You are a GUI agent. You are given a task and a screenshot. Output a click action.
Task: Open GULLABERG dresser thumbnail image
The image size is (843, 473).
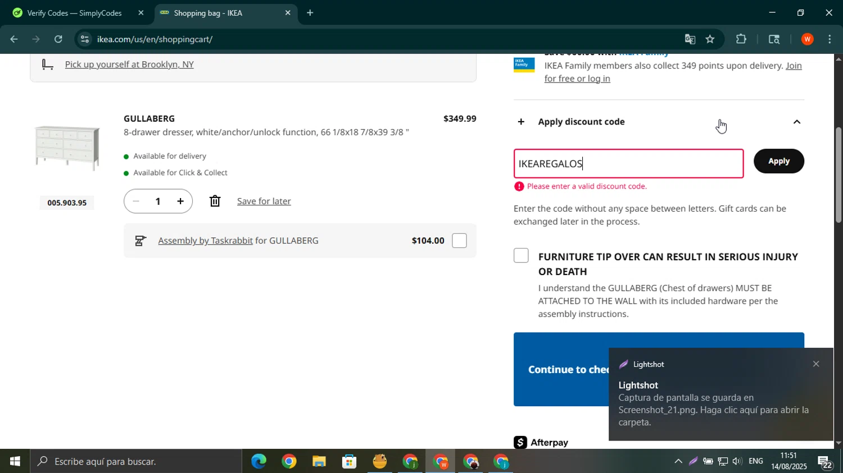tap(67, 148)
